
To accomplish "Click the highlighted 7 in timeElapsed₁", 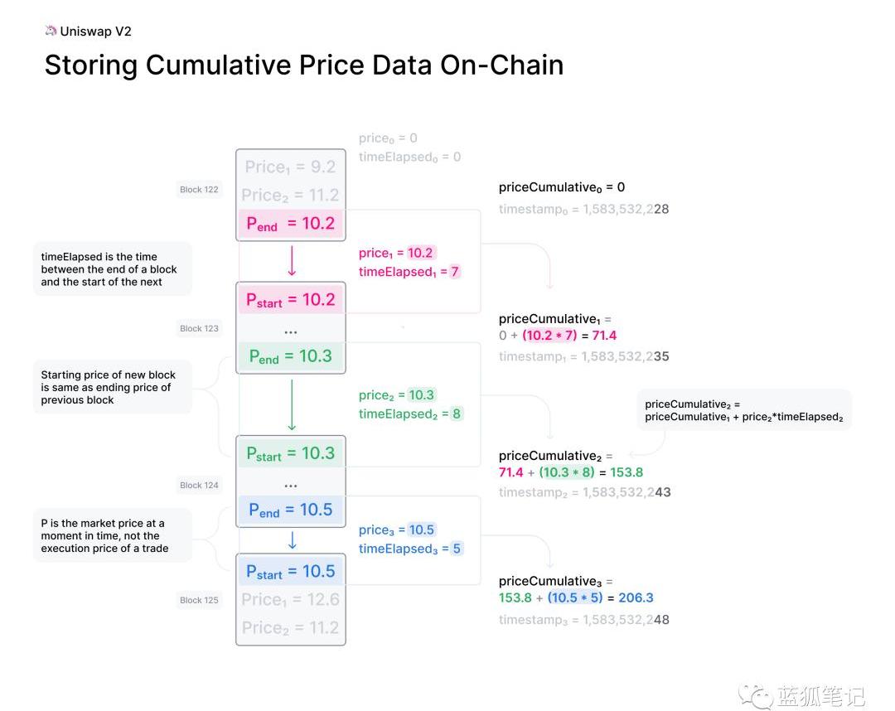I will (455, 272).
